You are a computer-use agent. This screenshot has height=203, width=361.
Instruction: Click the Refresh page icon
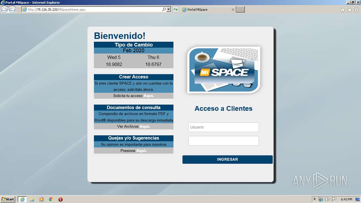[x=176, y=10]
